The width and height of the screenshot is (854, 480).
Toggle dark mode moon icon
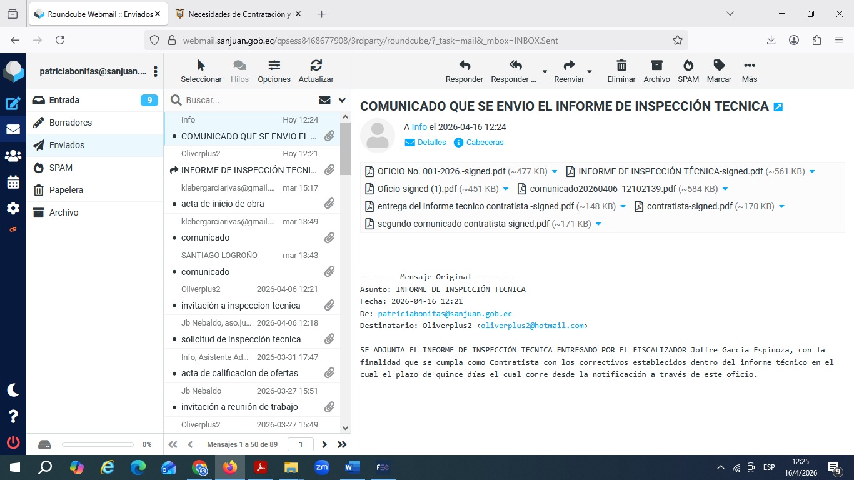click(x=13, y=390)
